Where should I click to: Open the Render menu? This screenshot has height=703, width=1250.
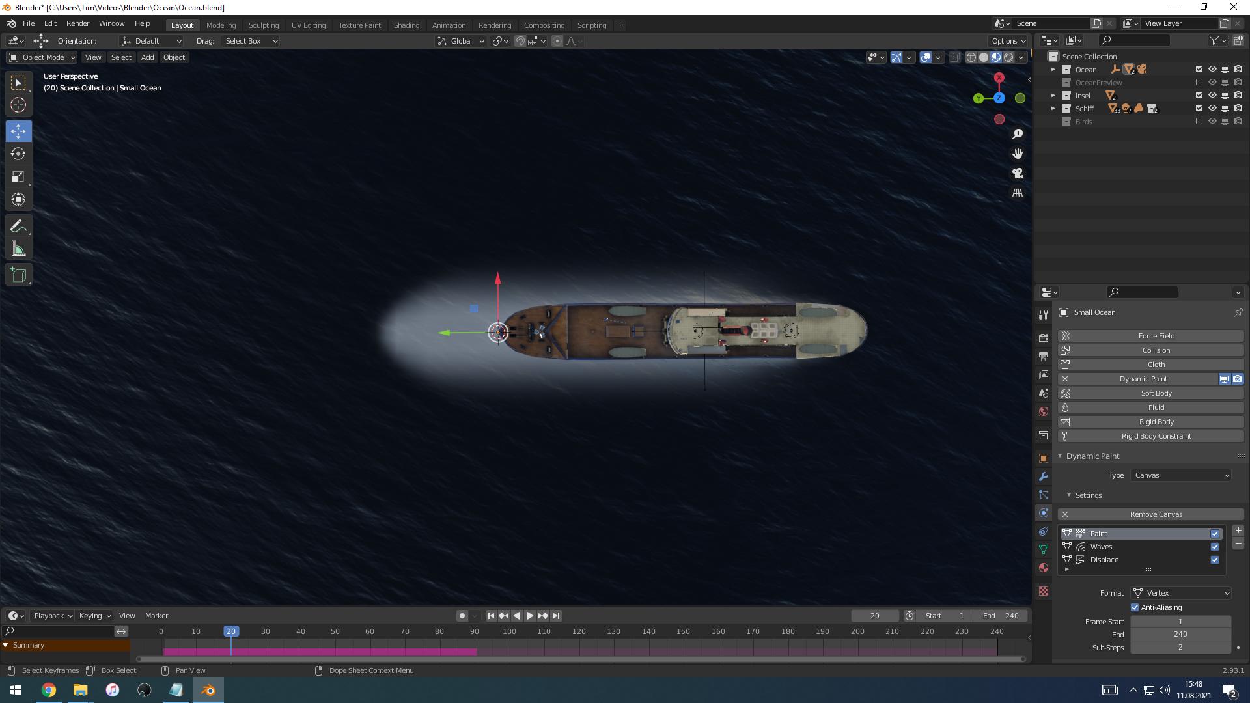77,23
